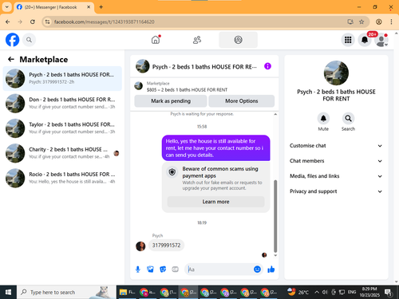Expand Chat members section
Image resolution: width=399 pixels, height=299 pixels.
click(x=336, y=161)
